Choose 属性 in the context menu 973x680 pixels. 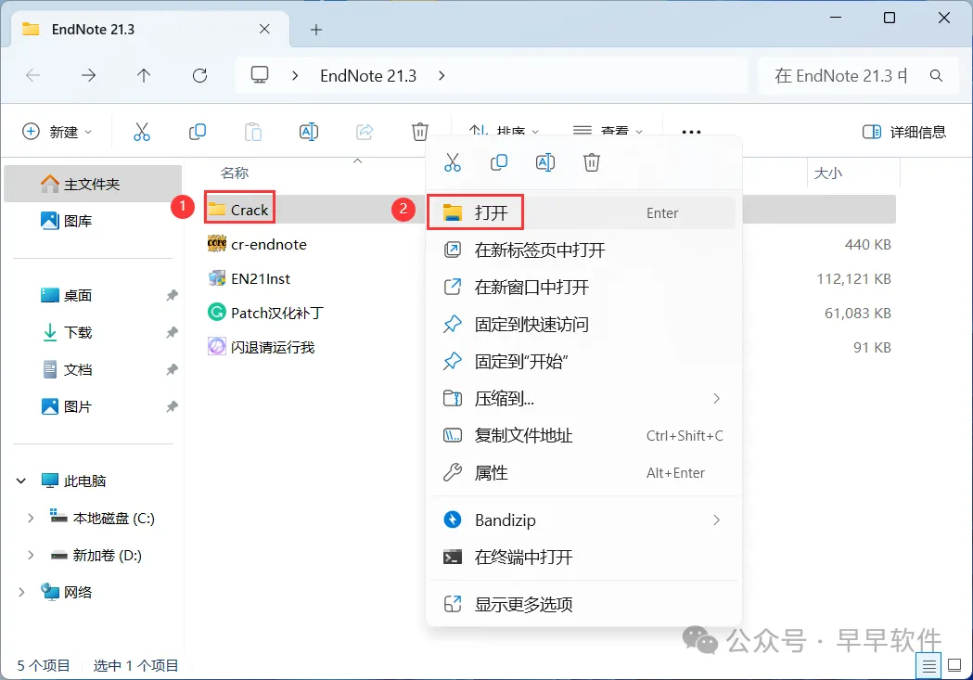pos(583,473)
